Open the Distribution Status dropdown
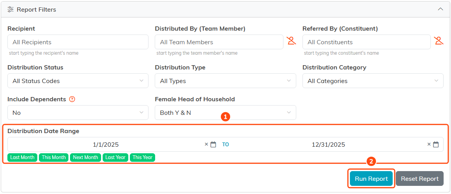Image resolution: width=451 pixels, height=194 pixels. (x=78, y=81)
